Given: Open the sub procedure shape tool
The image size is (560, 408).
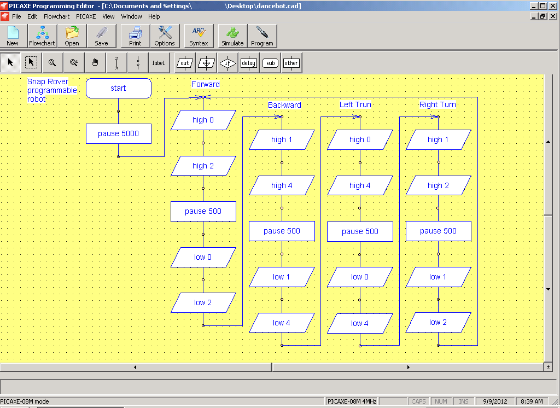Looking at the screenshot, I should [270, 63].
